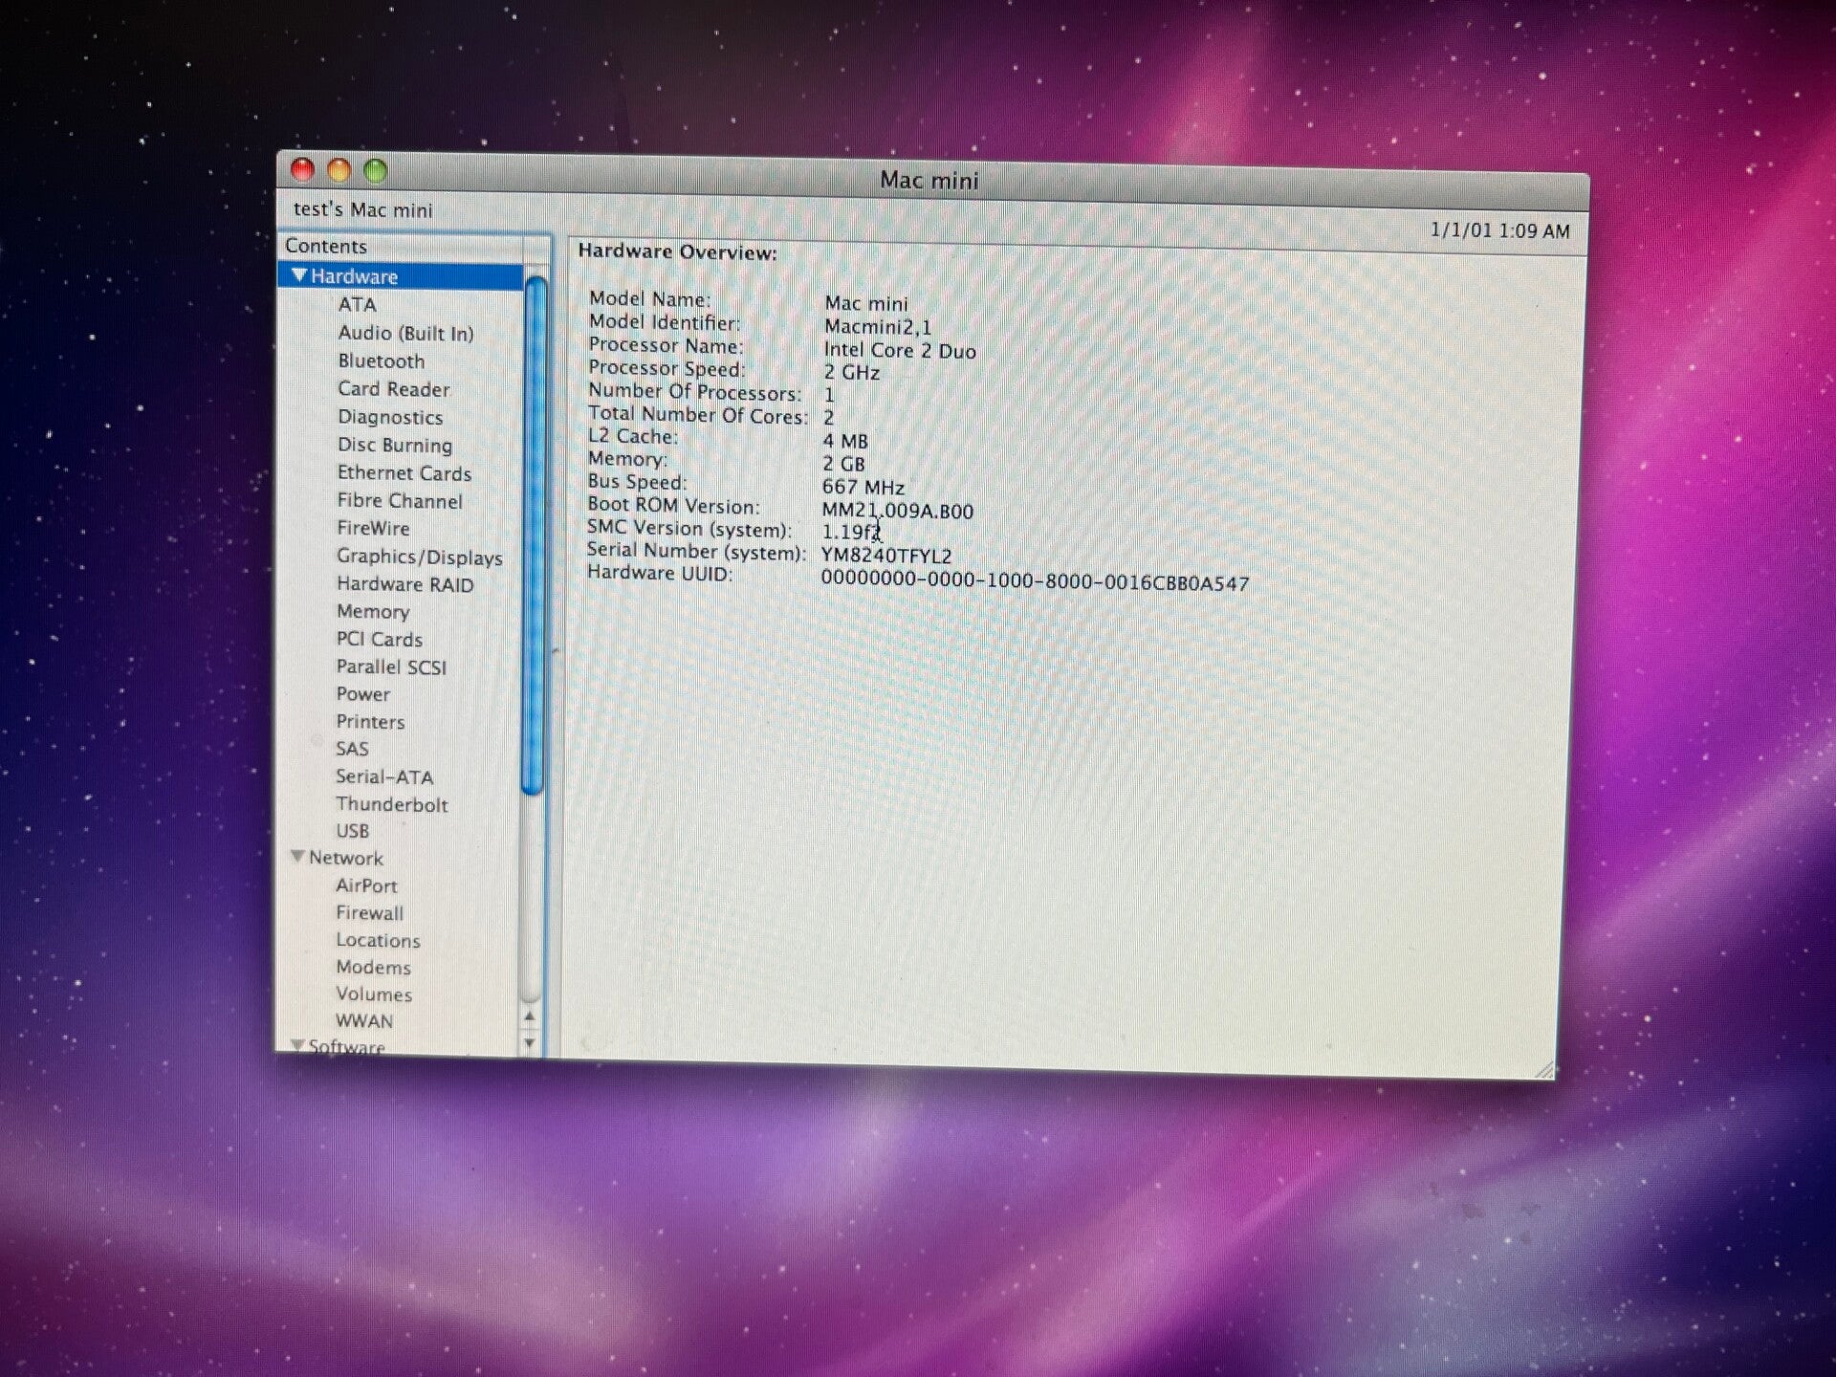Click the yellow minimize window button
The height and width of the screenshot is (1377, 1836).
click(x=339, y=170)
